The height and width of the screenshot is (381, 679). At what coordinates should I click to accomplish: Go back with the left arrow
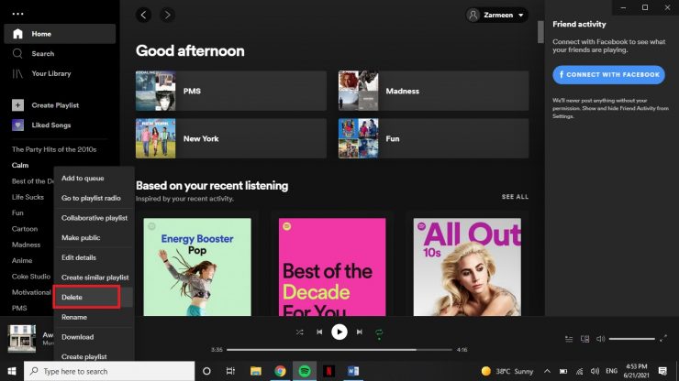coord(143,16)
